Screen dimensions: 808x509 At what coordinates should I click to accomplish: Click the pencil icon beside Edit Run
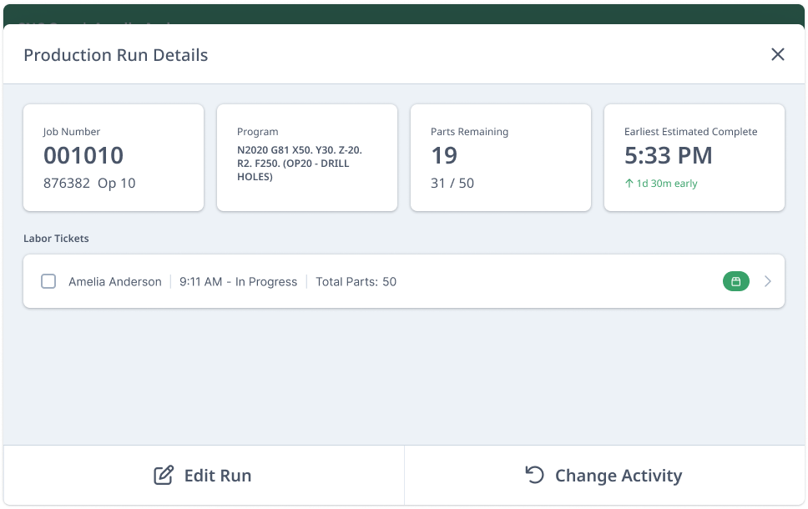[x=164, y=476]
